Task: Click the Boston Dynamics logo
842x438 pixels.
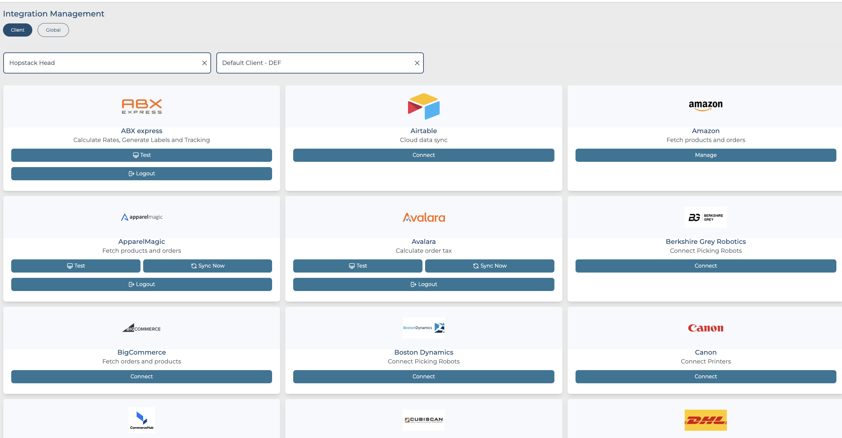Action: tap(423, 328)
